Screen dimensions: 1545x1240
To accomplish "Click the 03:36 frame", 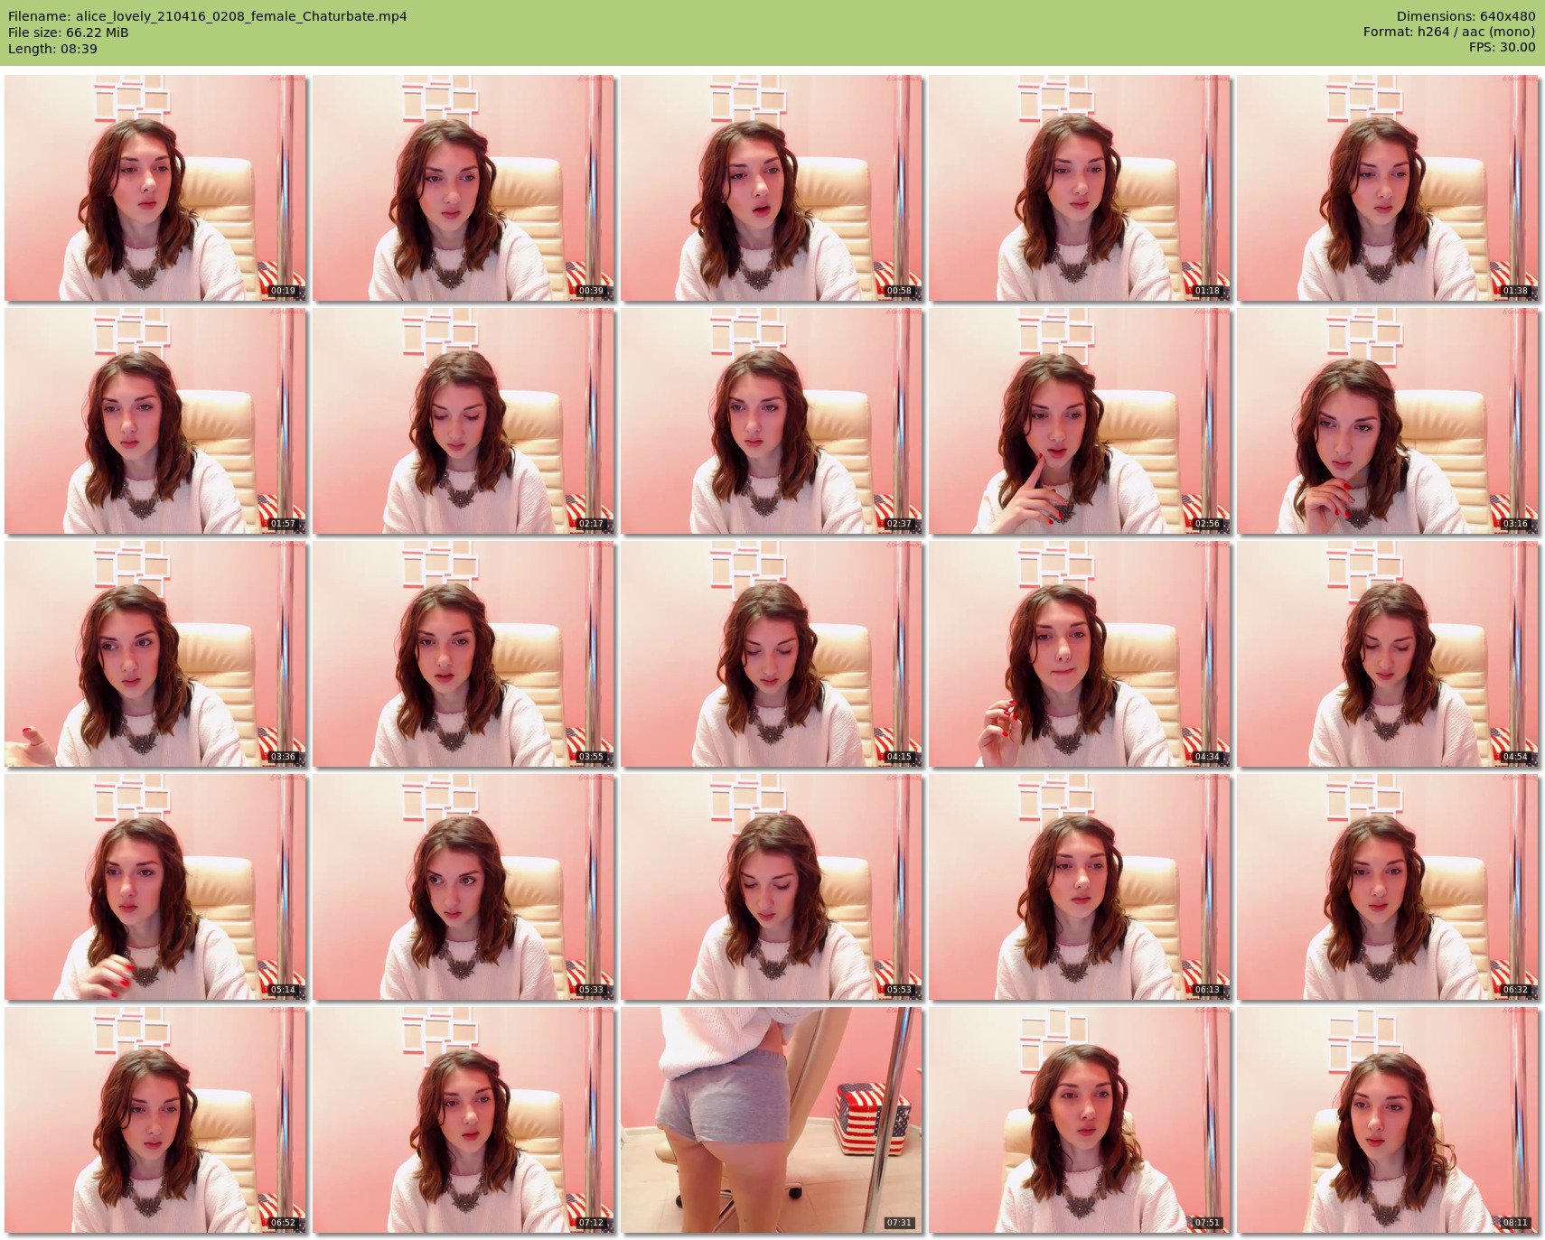I will [155, 654].
